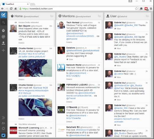Screen dimensions: 154x139
Task: Open Details under the engine photo tweet
Action: point(21,79)
